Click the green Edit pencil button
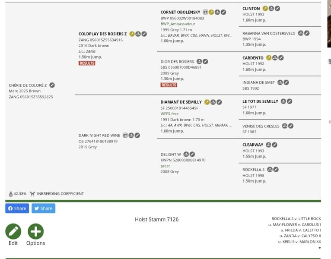This screenshot has width=331, height=259. click(13, 231)
